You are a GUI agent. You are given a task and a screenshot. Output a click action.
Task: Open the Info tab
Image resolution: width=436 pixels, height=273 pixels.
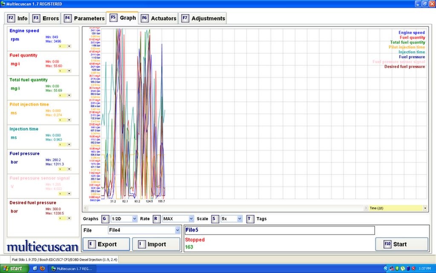click(17, 18)
